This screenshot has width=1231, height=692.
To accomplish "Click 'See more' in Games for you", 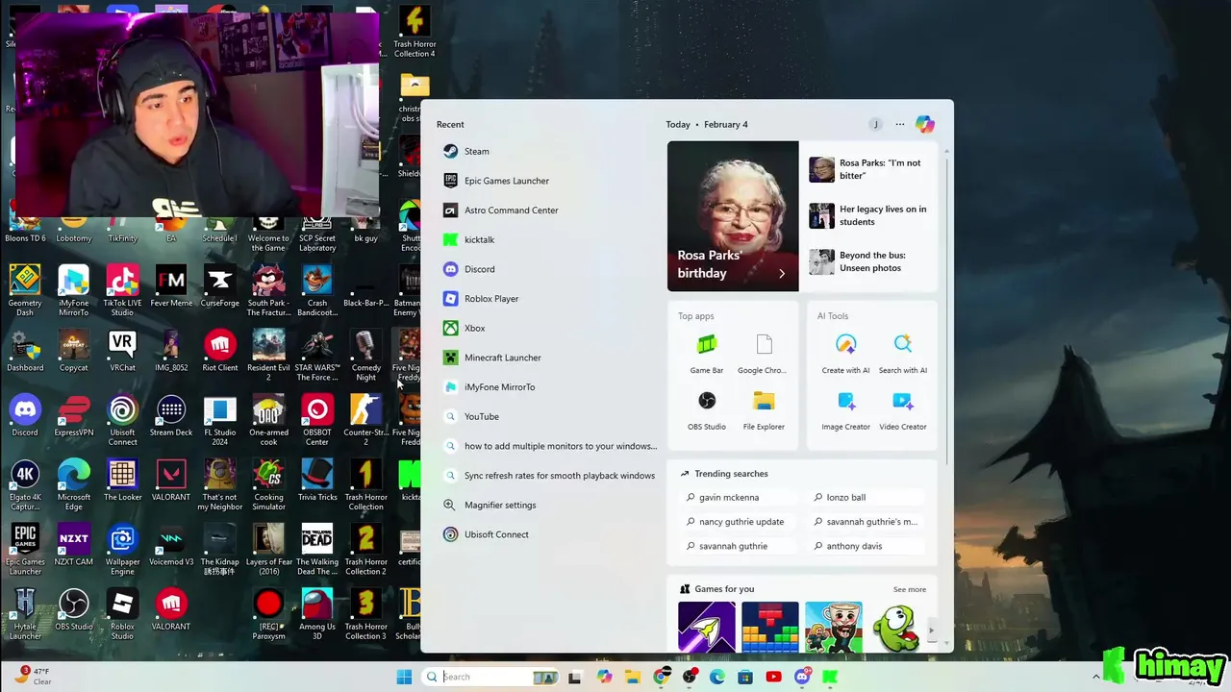I will pyautogui.click(x=910, y=589).
